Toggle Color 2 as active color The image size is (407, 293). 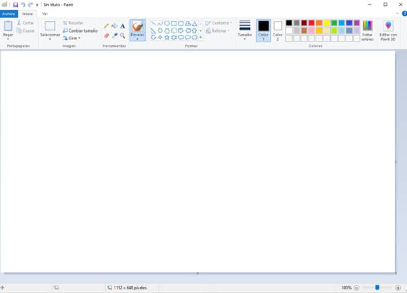click(278, 30)
